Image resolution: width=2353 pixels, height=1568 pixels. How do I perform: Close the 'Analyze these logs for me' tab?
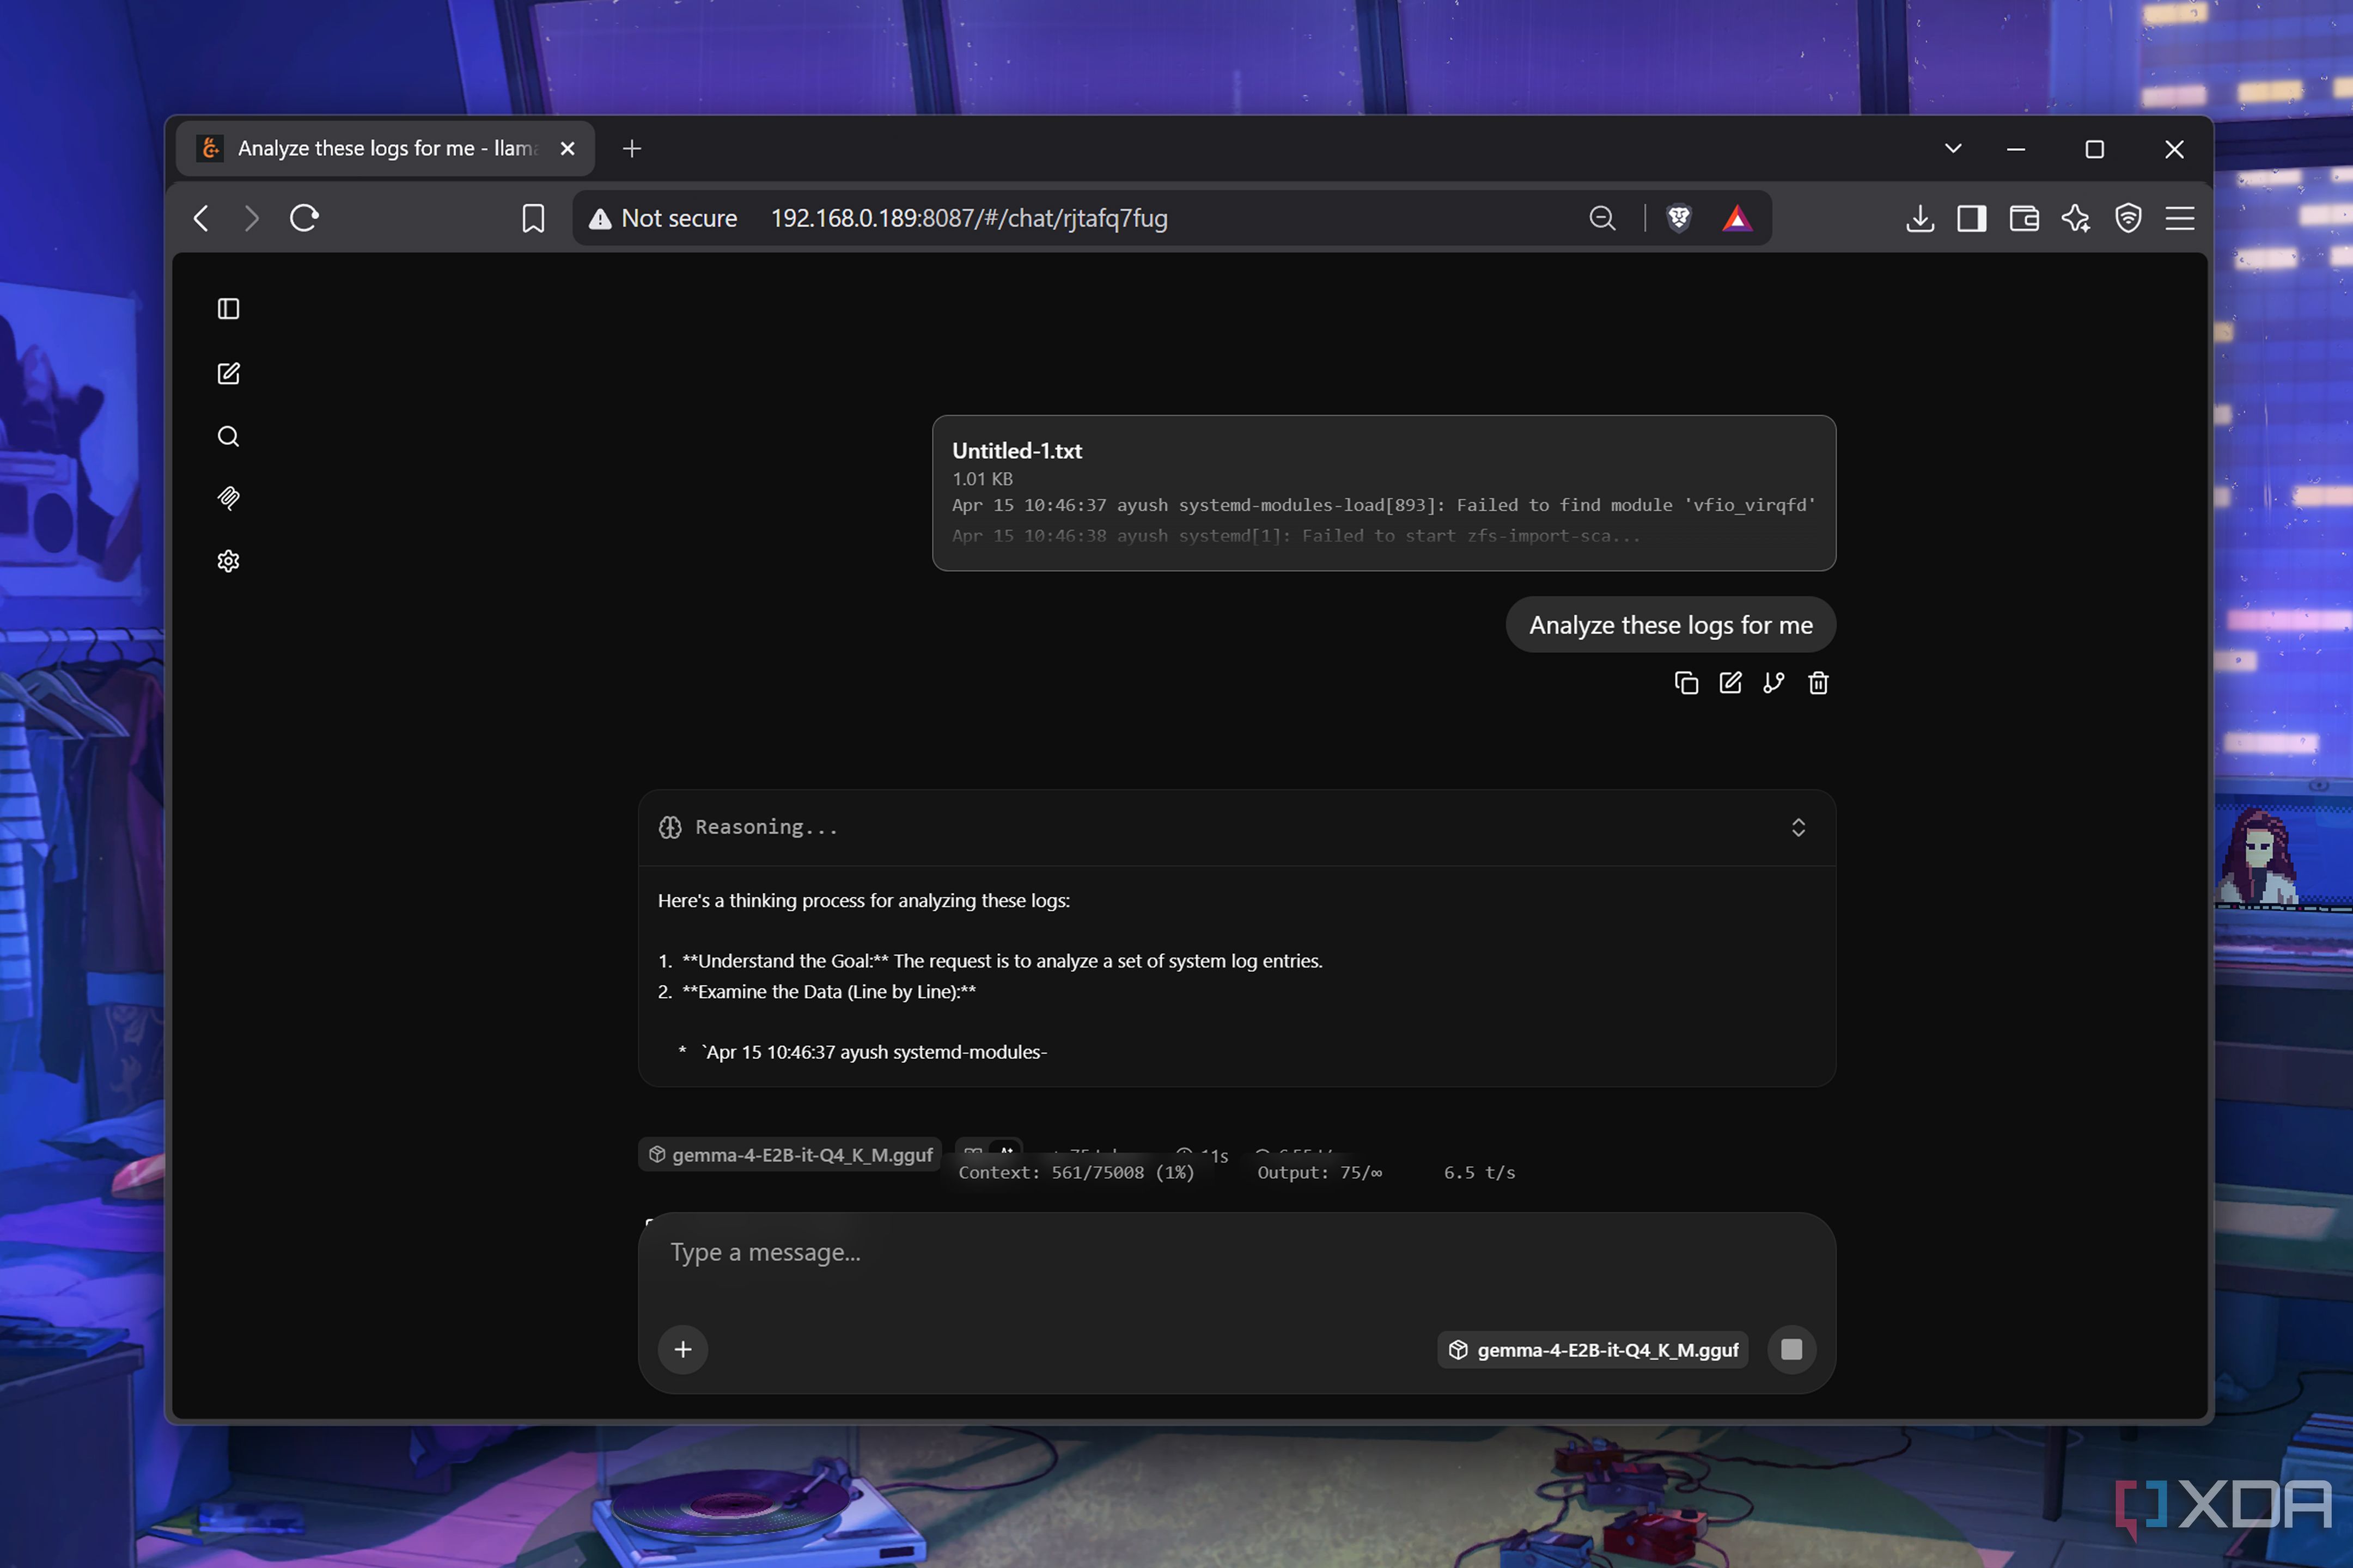point(567,148)
